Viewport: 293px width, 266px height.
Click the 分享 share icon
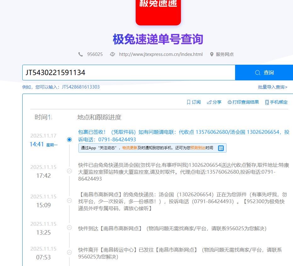tap(209, 102)
